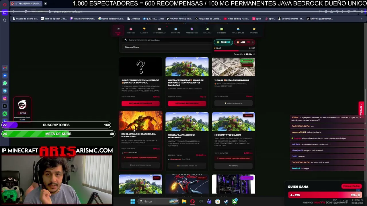This screenshot has height=206, width=367.
Task: Go to Subastas auctions
Action: tap(207, 31)
